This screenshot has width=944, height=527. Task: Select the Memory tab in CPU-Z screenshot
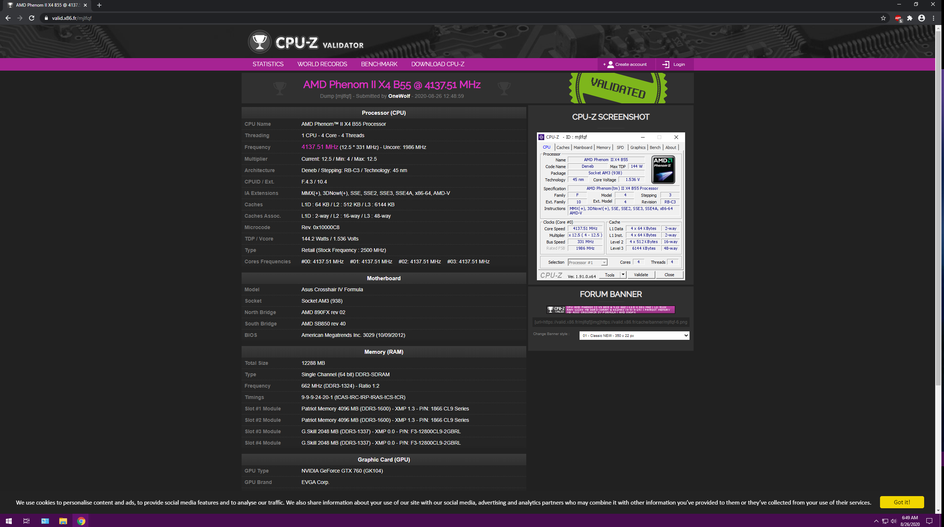tap(603, 147)
